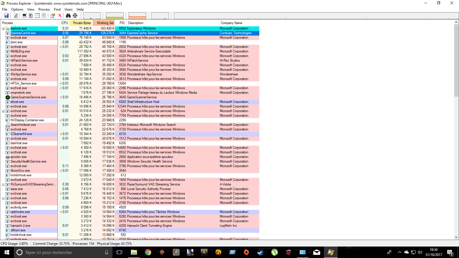459x258 pixels.
Task: Open Google Chrome from the taskbar
Action: click(148, 252)
